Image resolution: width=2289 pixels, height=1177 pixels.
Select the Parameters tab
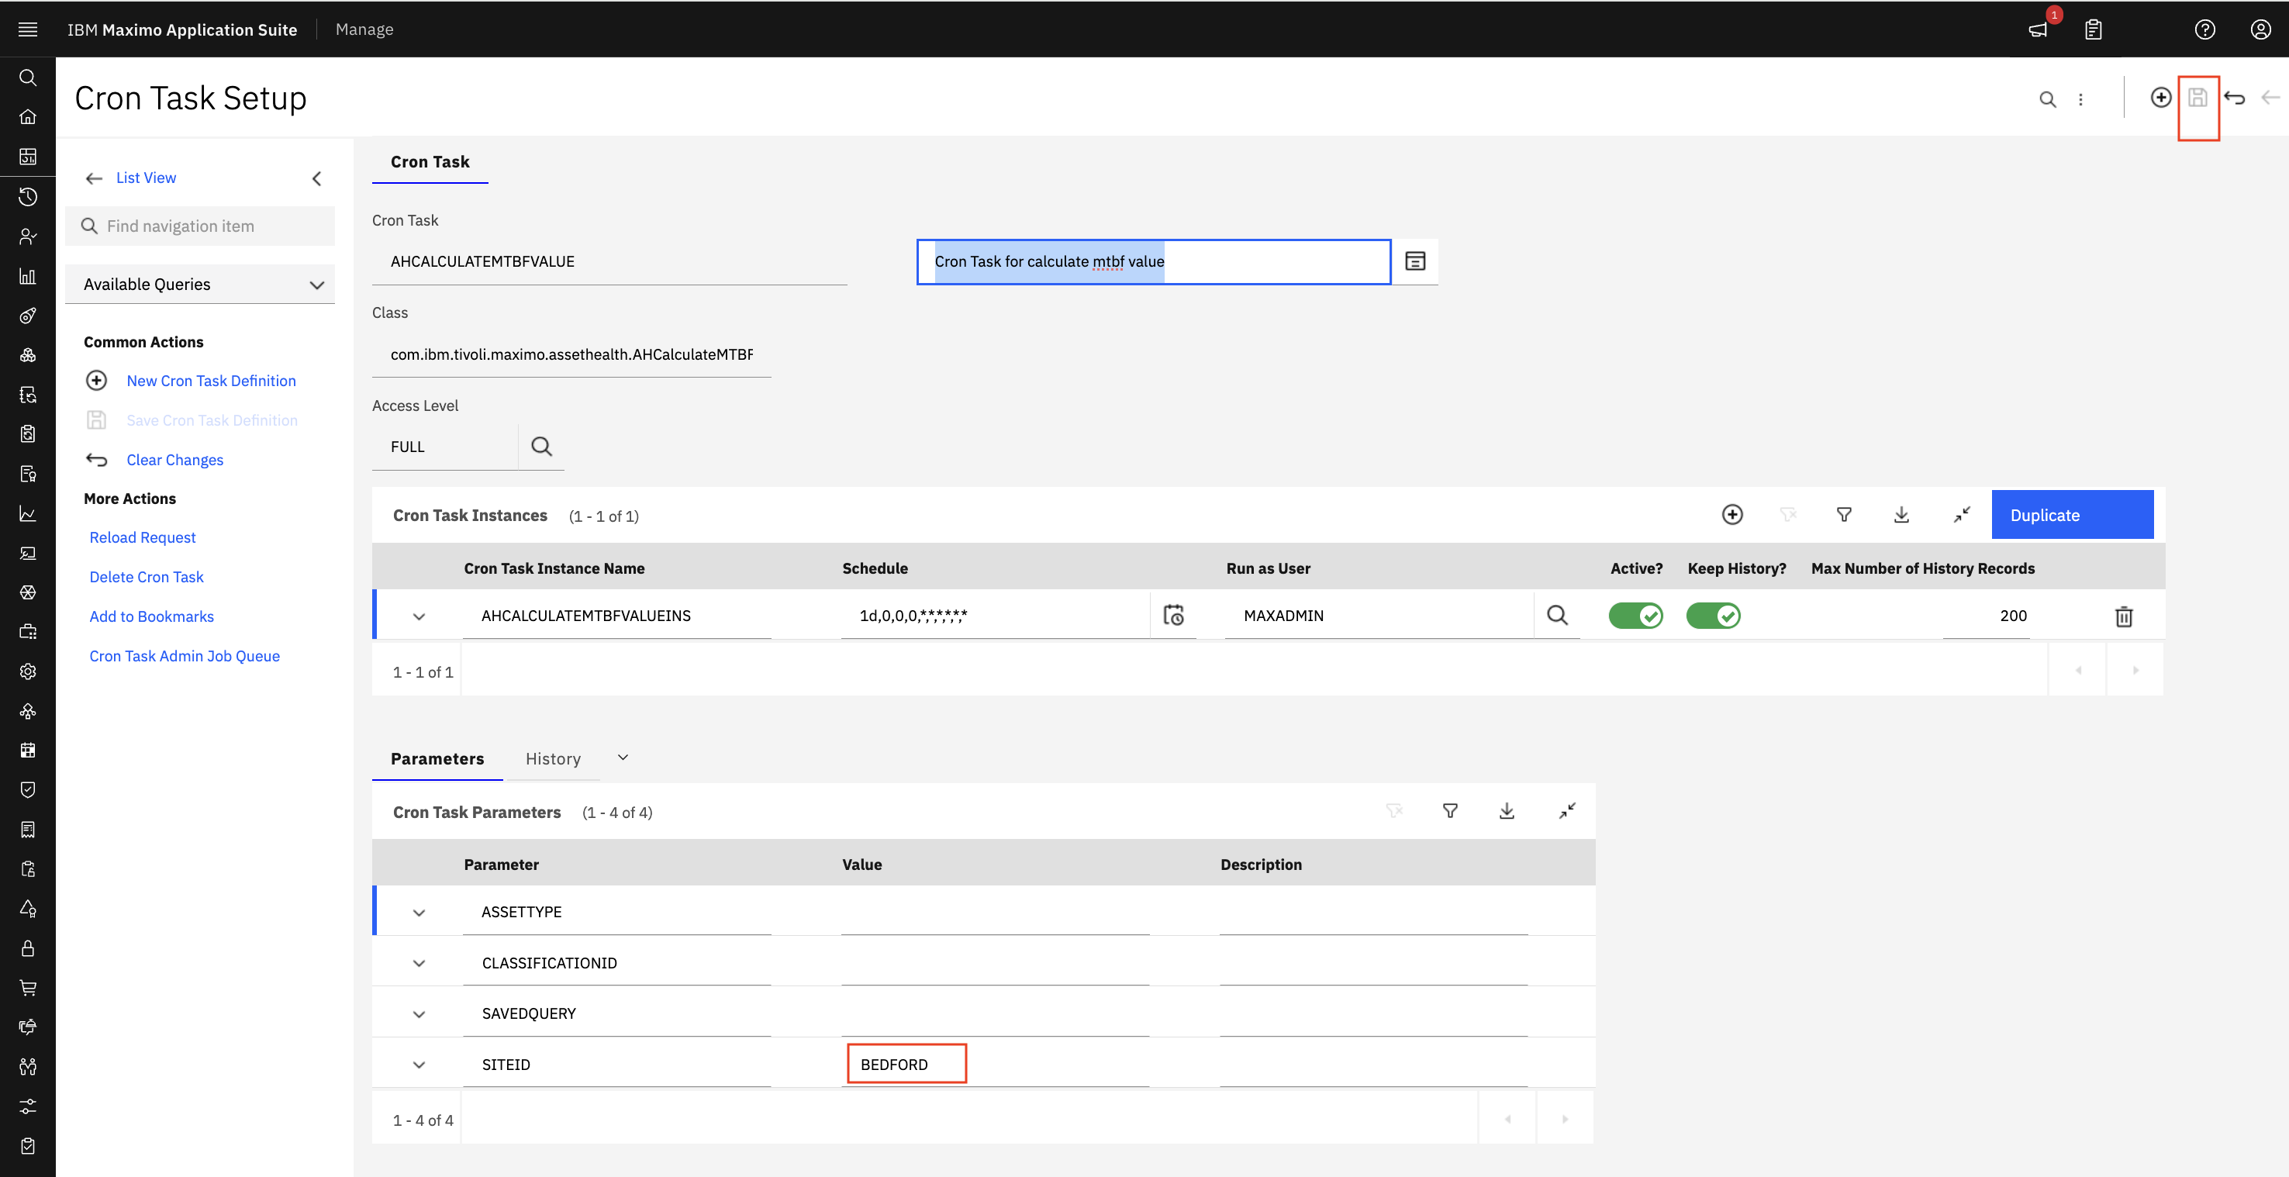pos(435,758)
